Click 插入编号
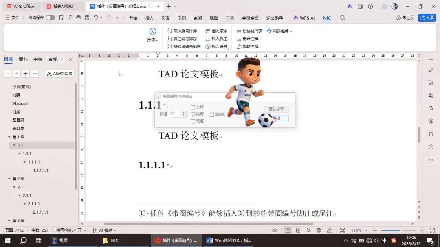Image resolution: width=440 pixels, height=247 pixels. (x=216, y=46)
